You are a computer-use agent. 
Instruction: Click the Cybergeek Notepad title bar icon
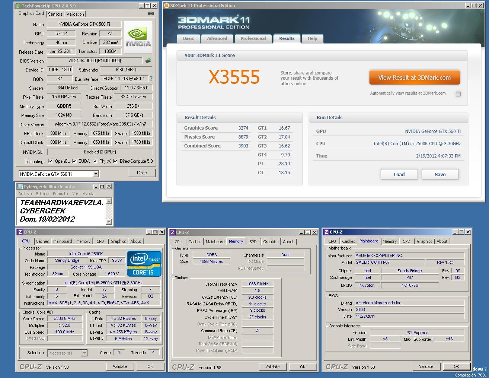click(20, 186)
